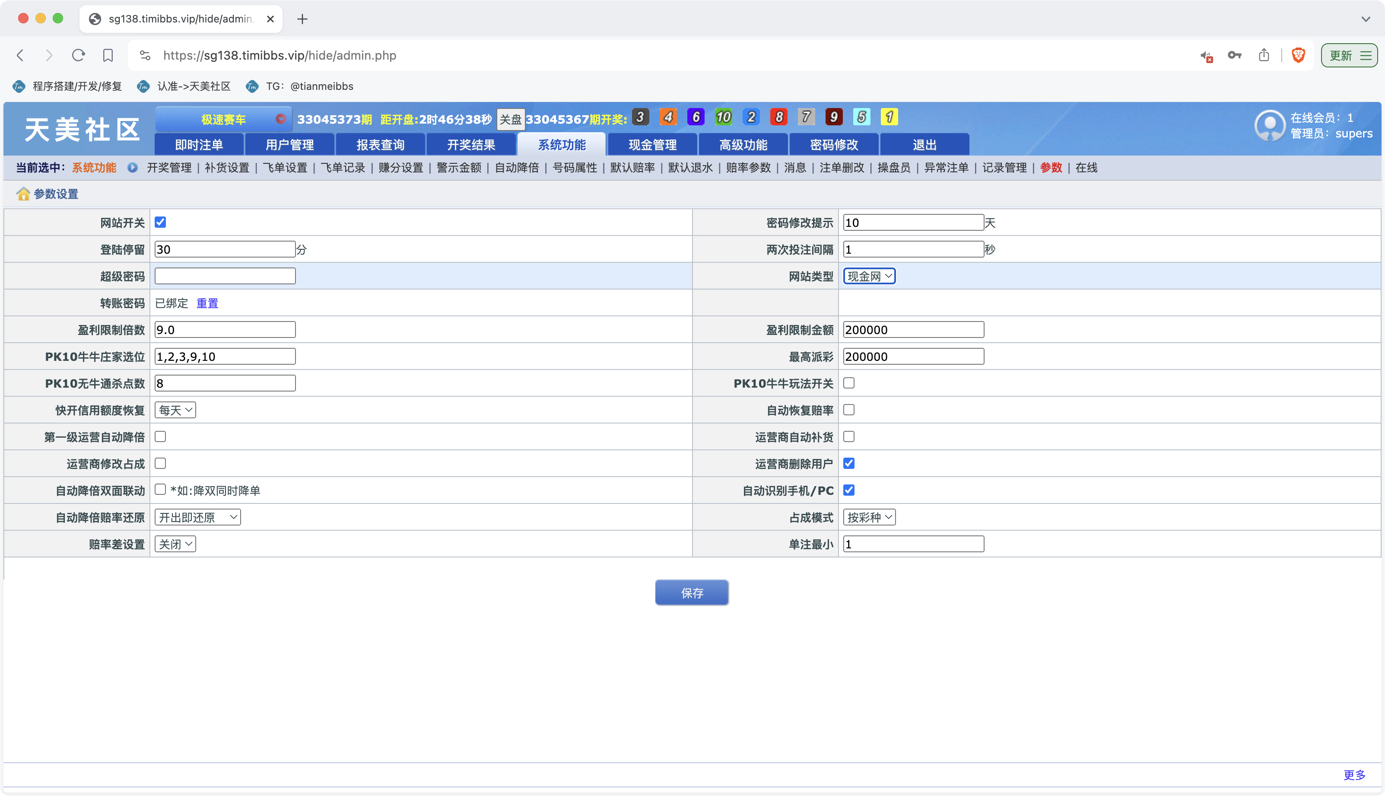
Task: Click the admin user avatar icon
Action: pos(1270,126)
